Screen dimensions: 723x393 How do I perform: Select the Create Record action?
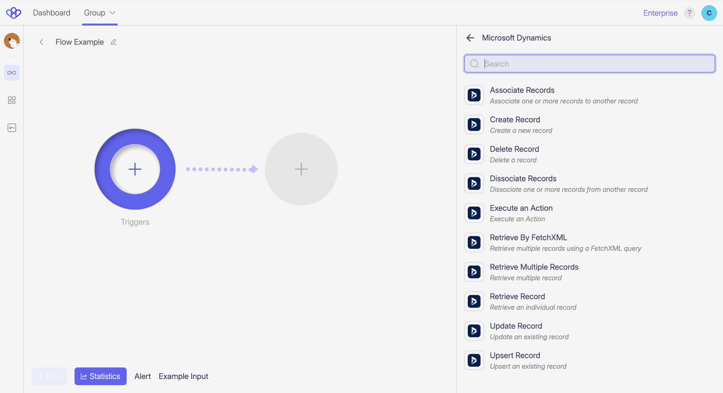(x=515, y=124)
